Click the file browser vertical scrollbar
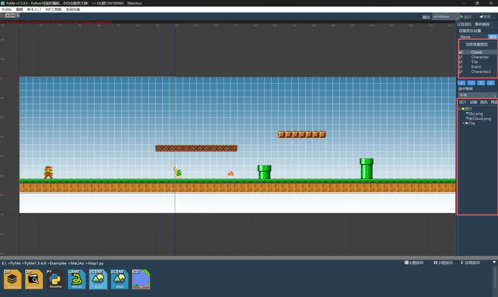The width and height of the screenshot is (498, 297). pos(495,279)
